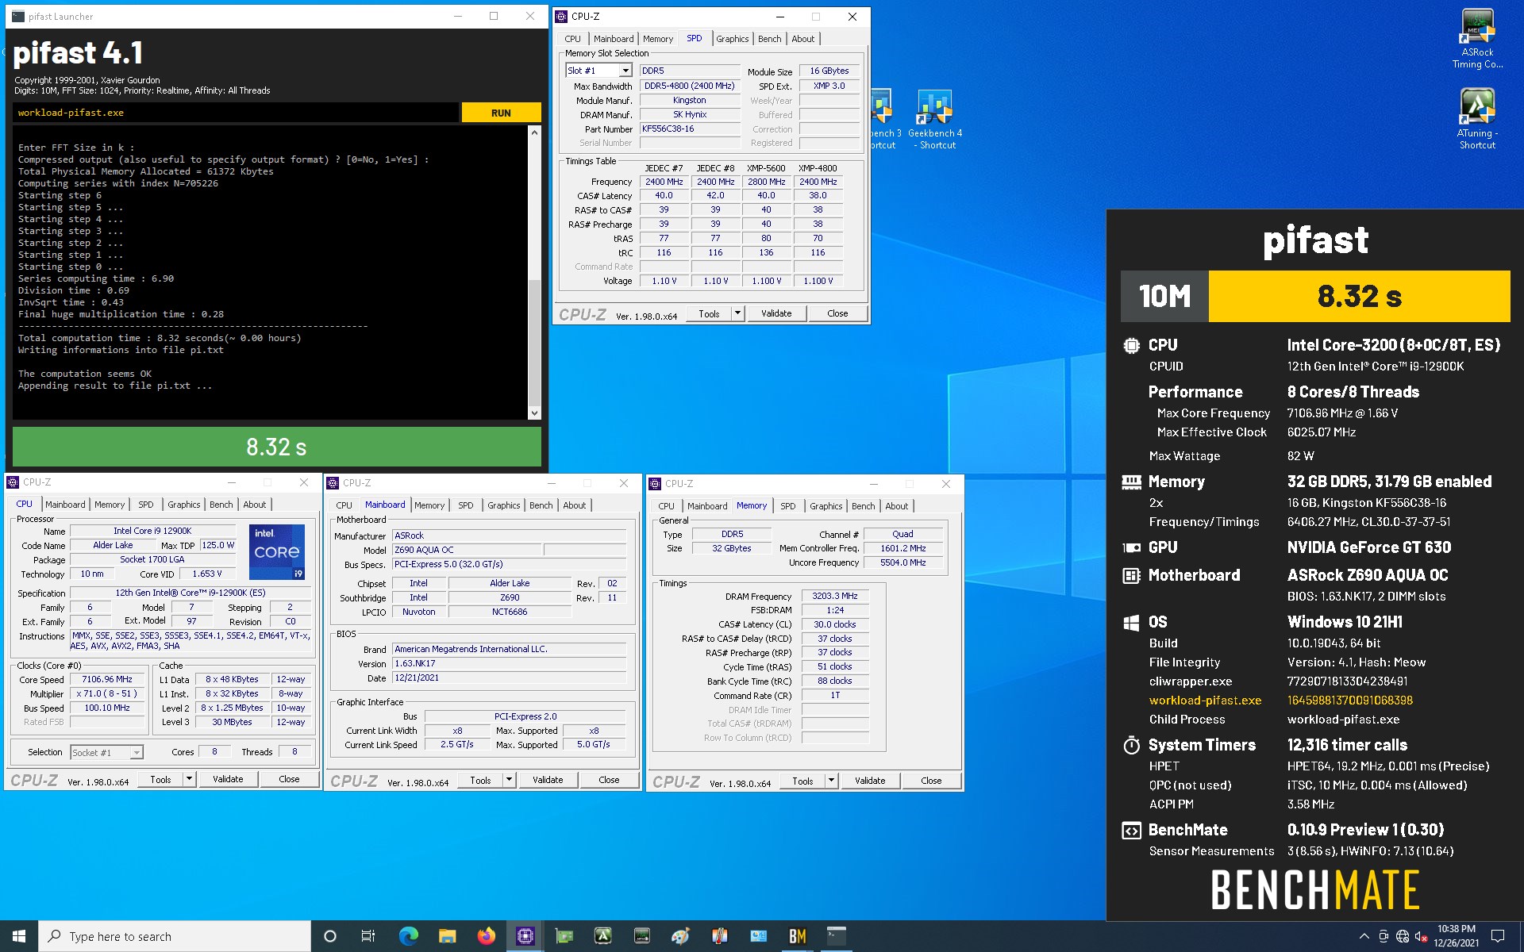Screen dimensions: 1524x952
Task: Show hidden system tray icons
Action: [x=1364, y=936]
